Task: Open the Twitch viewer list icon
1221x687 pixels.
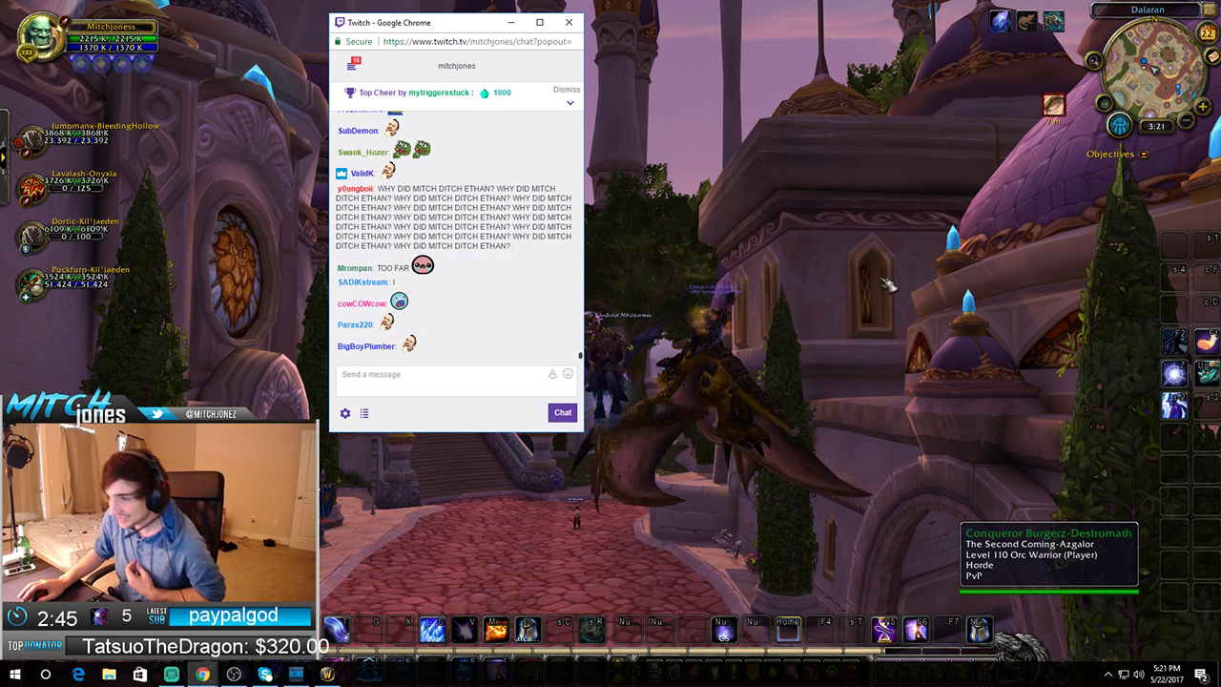Action: coord(364,413)
